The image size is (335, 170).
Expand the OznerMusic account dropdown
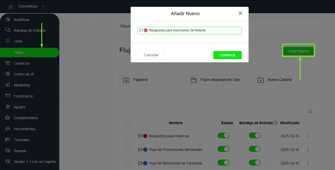click(x=44, y=6)
